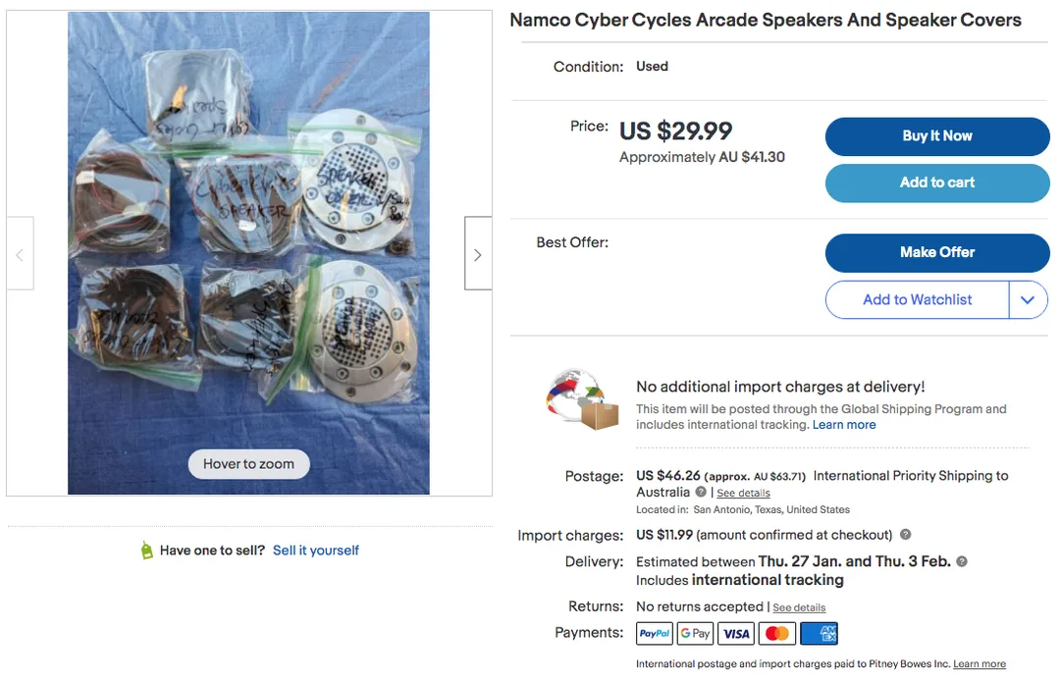Image resolution: width=1060 pixels, height=682 pixels.
Task: Open Learn more about Global Shipping Program
Action: click(844, 425)
